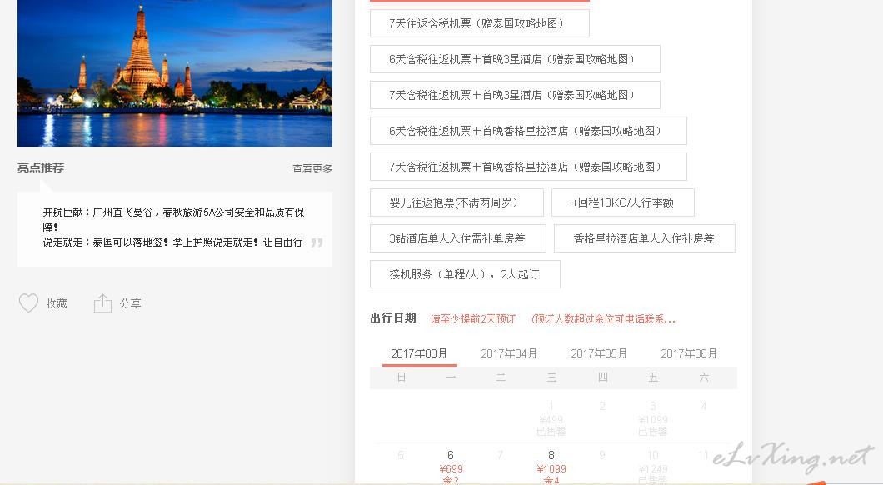Select 7天往返含税机票 package option
The height and width of the screenshot is (485, 883).
click(x=479, y=23)
